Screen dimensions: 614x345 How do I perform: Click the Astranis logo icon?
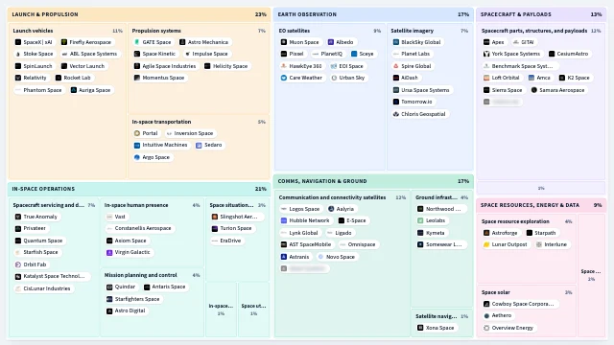[284, 257]
